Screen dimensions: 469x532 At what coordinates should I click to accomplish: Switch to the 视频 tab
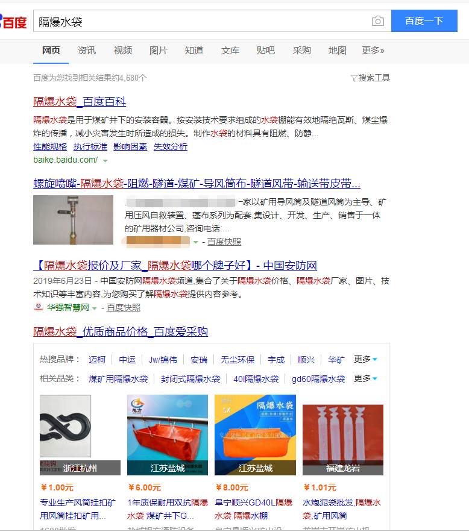pyautogui.click(x=123, y=51)
